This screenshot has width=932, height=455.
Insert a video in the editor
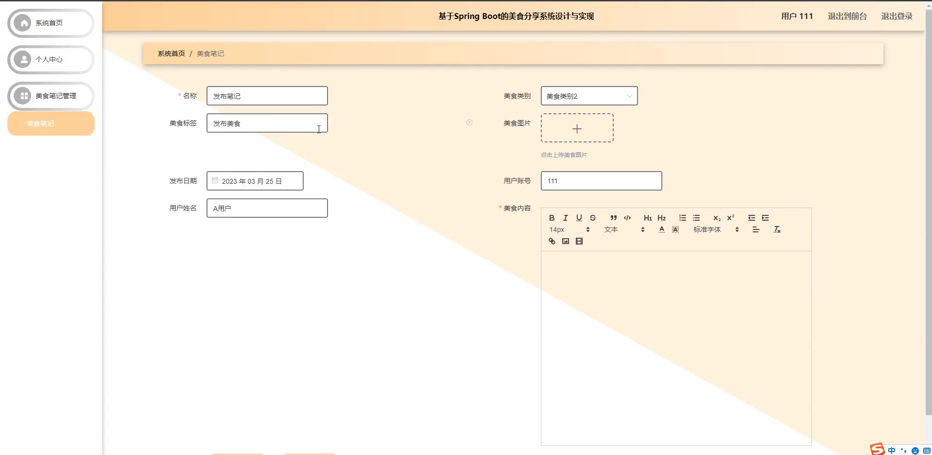[x=579, y=241]
